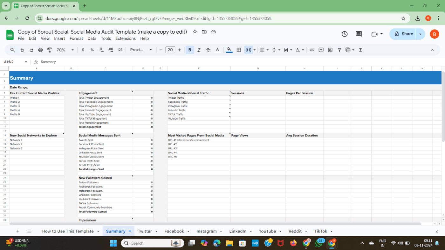This screenshot has height=250, width=445.
Task: Open the Windows Start menu
Action: [113, 243]
